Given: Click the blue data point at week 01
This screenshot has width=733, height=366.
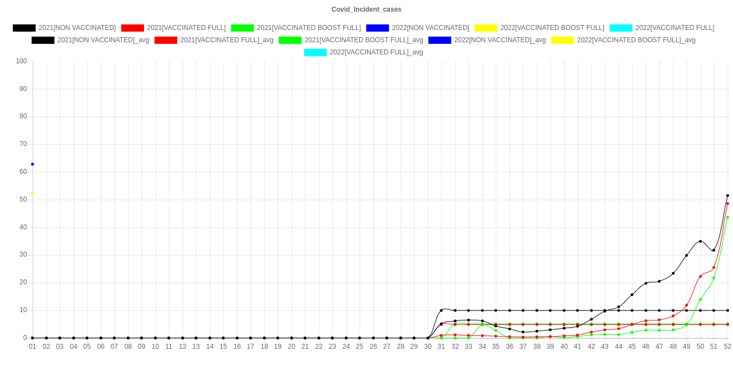Looking at the screenshot, I should [32, 164].
